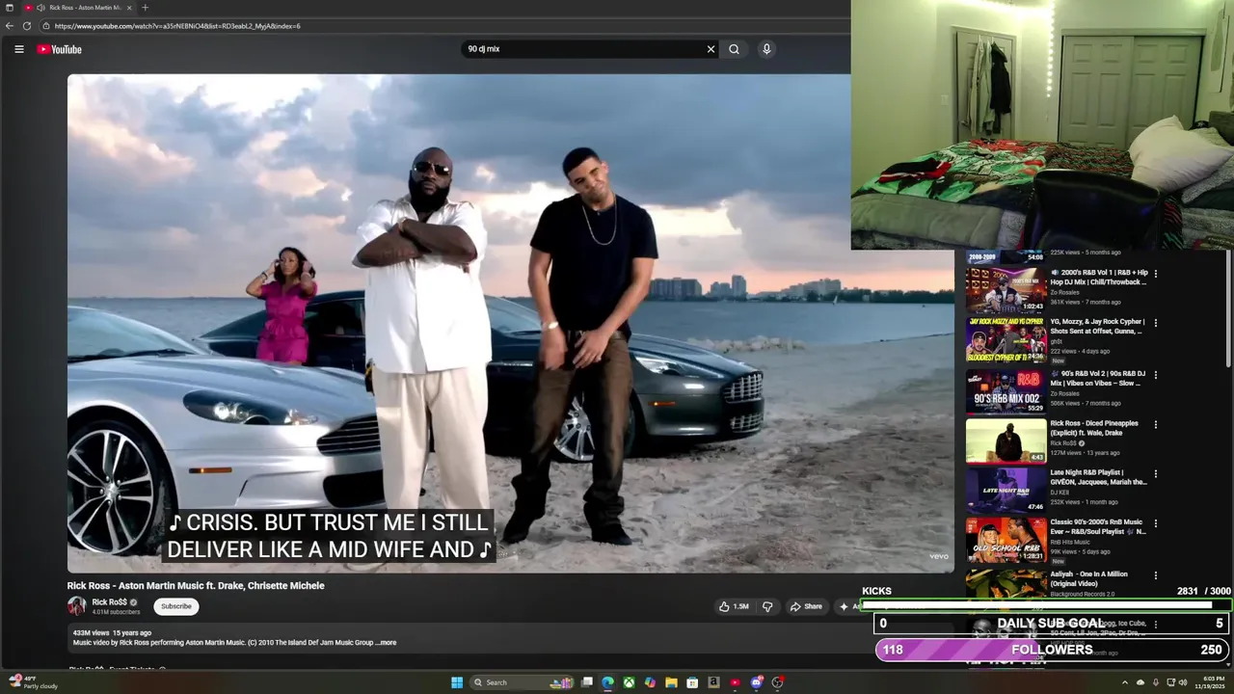Screen dimensions: 1234x694
Task: Open options for 'YG, Mozzy, & Jay Rock Cypher'
Action: click(x=1155, y=323)
